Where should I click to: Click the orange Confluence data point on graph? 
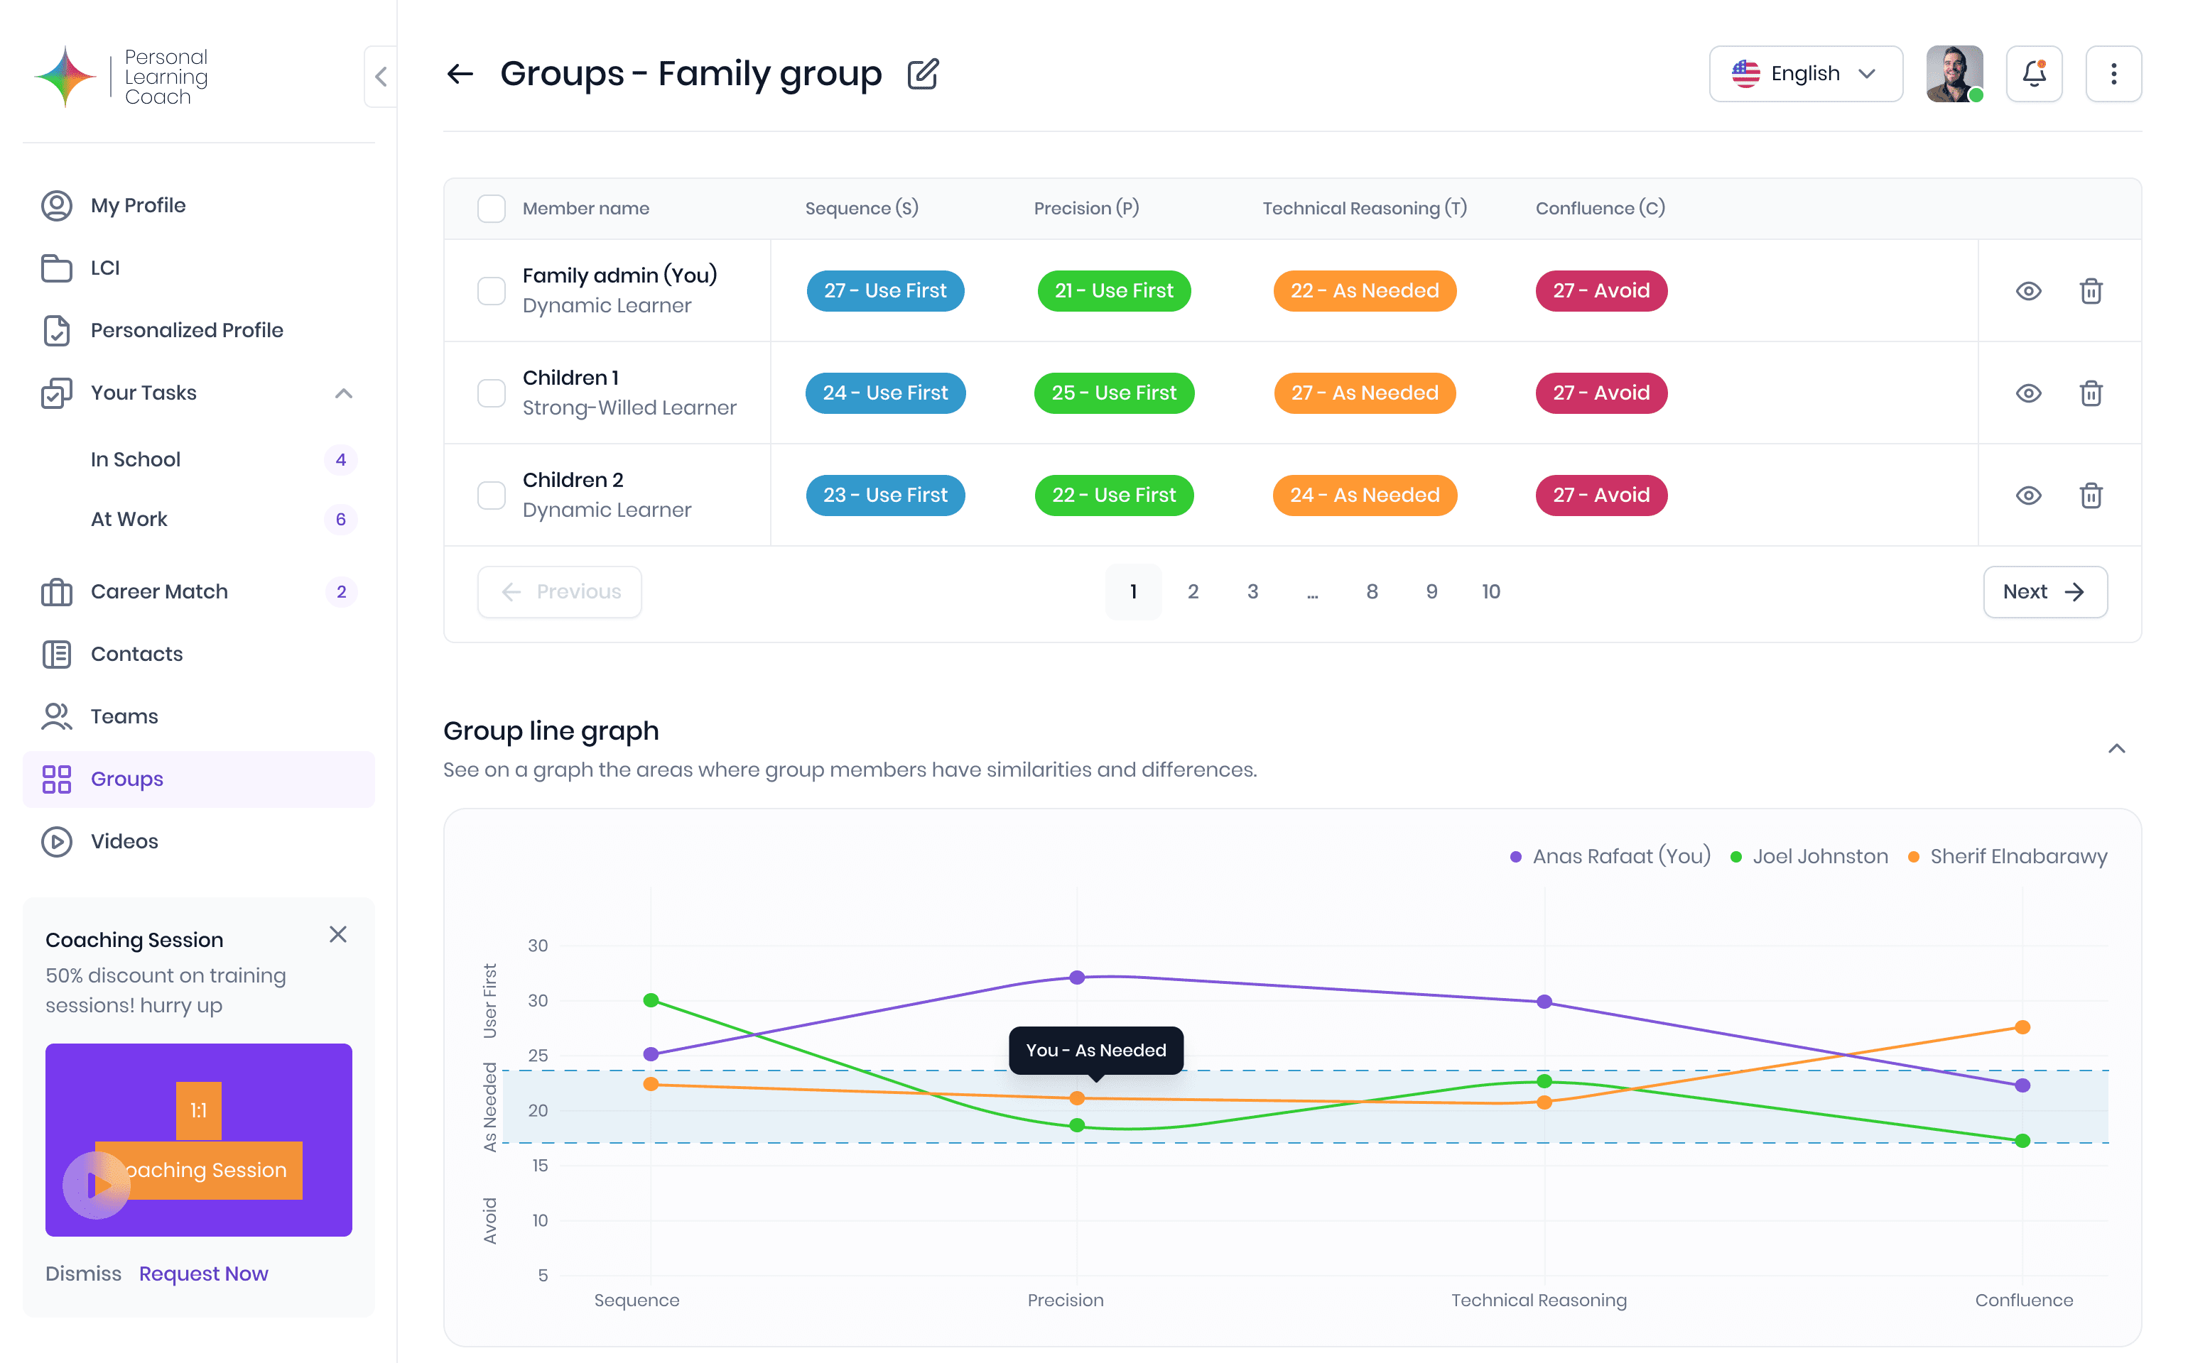tap(2022, 1028)
